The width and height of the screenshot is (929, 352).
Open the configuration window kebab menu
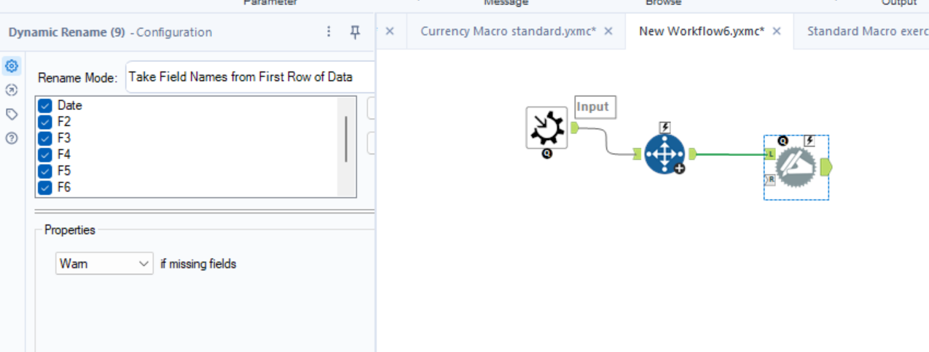[329, 31]
